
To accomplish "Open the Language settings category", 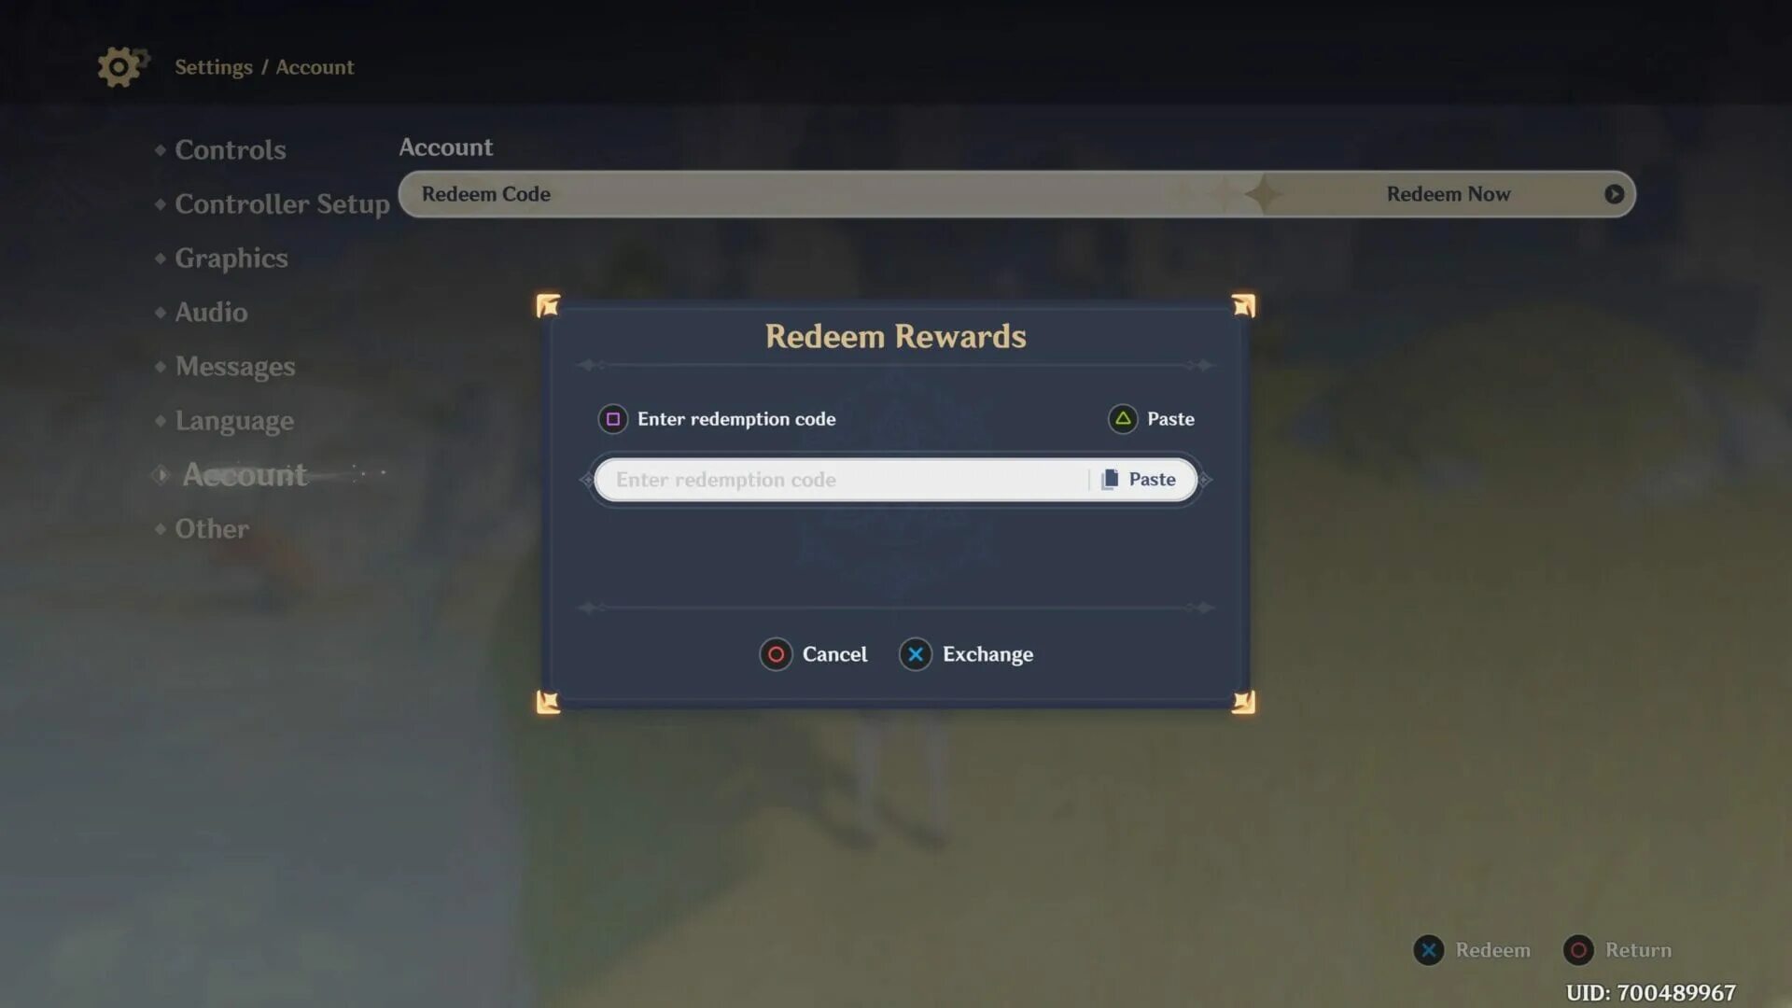I will [x=234, y=421].
